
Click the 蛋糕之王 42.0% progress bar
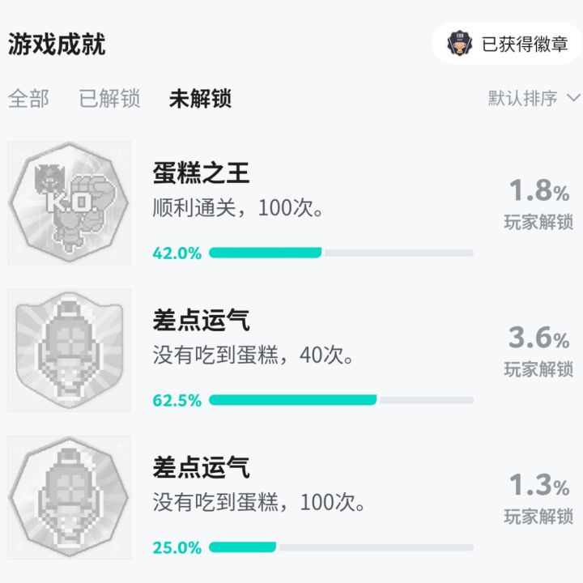pos(341,253)
